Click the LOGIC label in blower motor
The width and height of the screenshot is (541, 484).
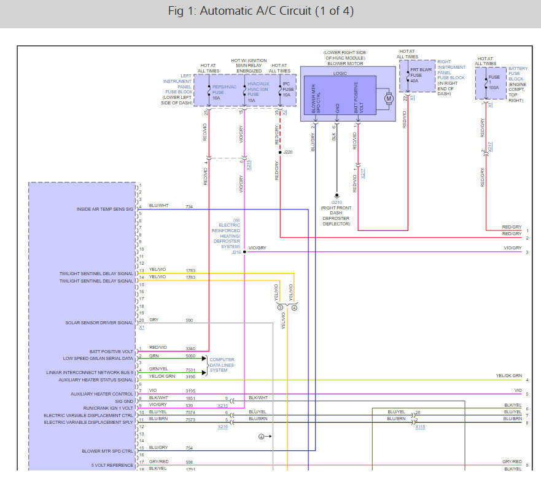tap(340, 74)
